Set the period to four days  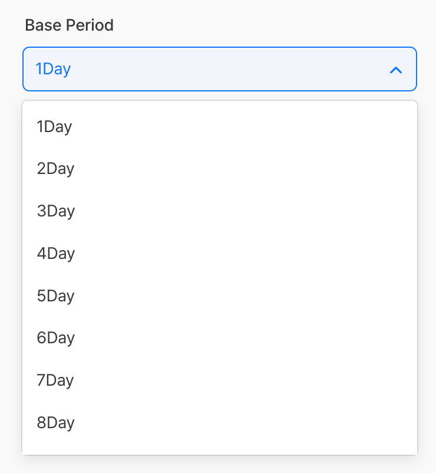pos(55,254)
